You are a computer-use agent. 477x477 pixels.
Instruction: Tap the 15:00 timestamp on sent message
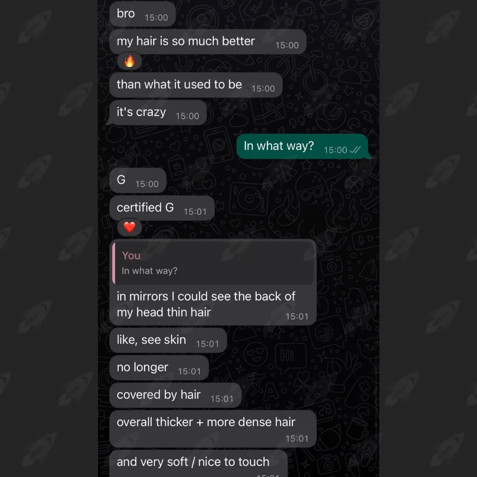point(335,150)
